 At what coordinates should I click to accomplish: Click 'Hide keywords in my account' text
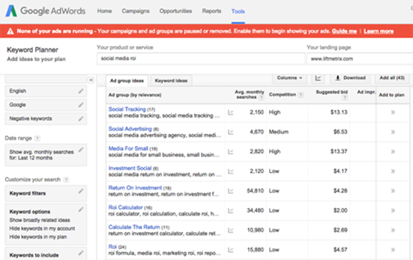click(x=42, y=228)
